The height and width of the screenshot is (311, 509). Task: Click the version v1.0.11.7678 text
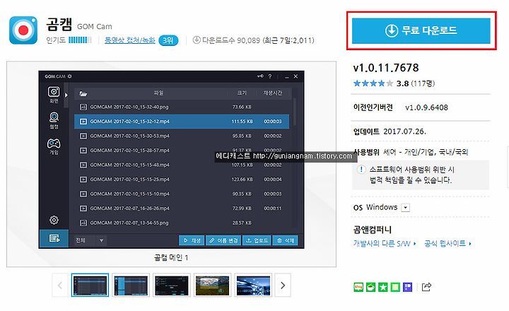point(386,68)
